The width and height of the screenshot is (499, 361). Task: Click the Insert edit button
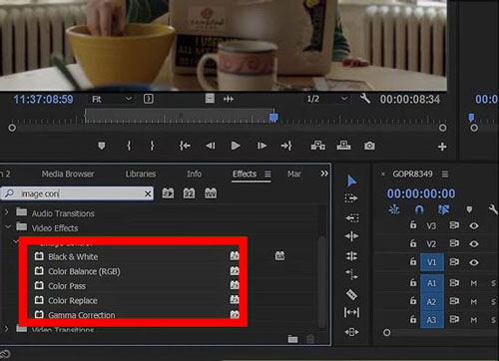318,146
